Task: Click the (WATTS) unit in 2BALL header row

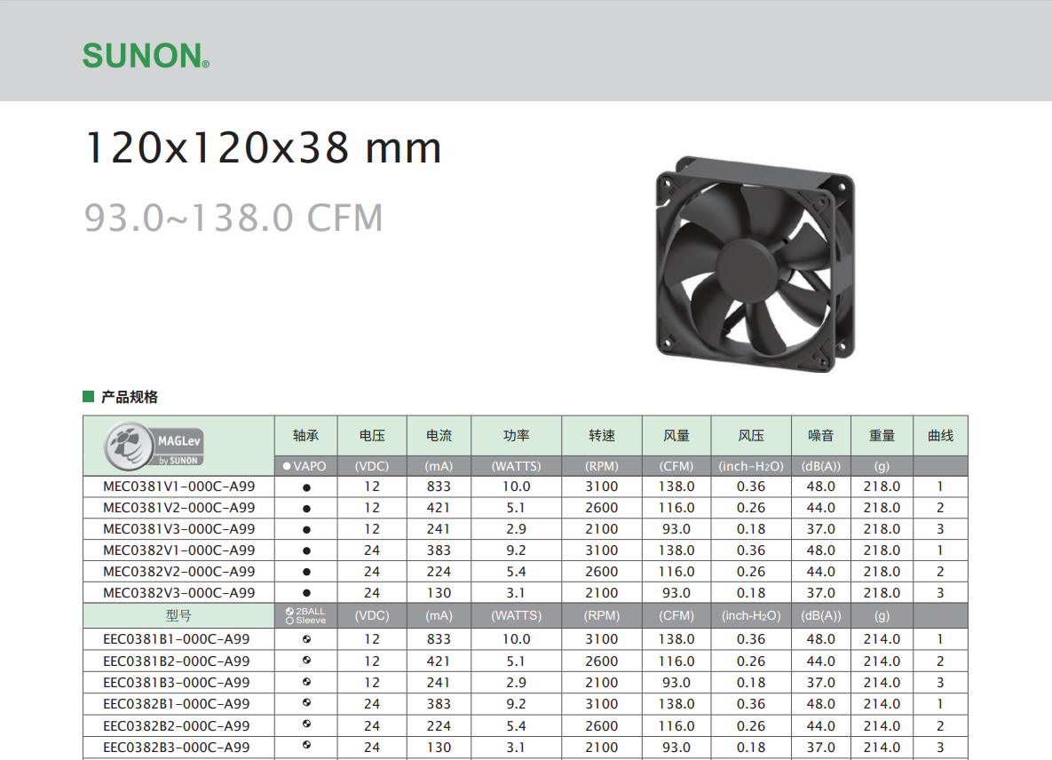Action: click(x=516, y=616)
